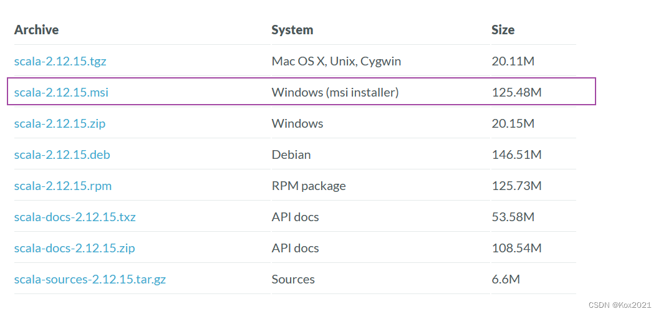Select the Archive column header
661x314 pixels.
click(x=36, y=30)
